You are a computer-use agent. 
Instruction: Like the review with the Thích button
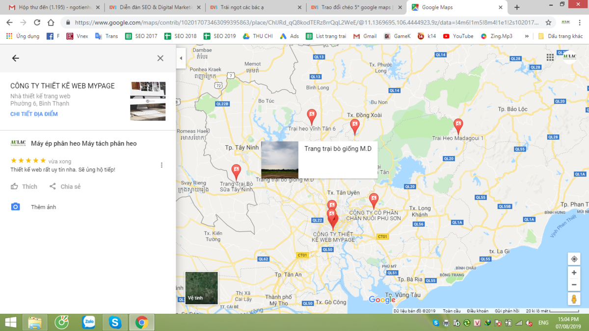tap(24, 186)
